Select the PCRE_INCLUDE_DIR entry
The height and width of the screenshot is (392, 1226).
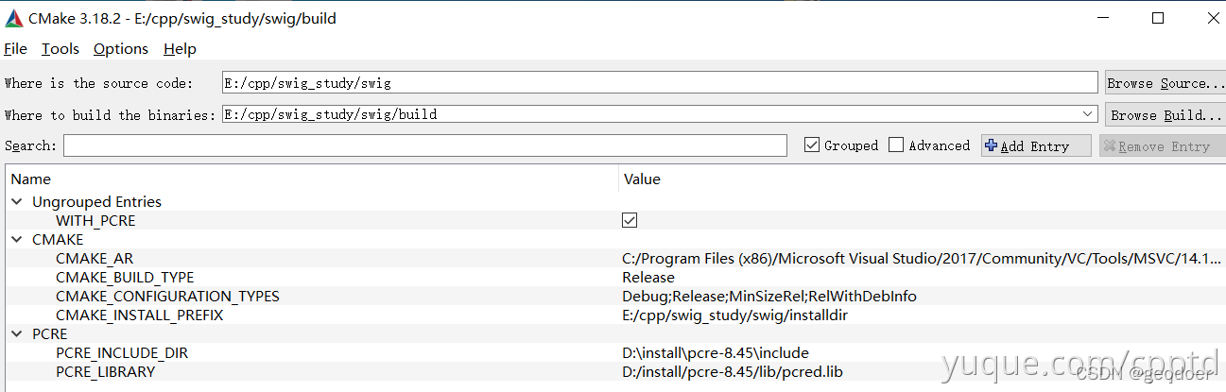tap(122, 352)
